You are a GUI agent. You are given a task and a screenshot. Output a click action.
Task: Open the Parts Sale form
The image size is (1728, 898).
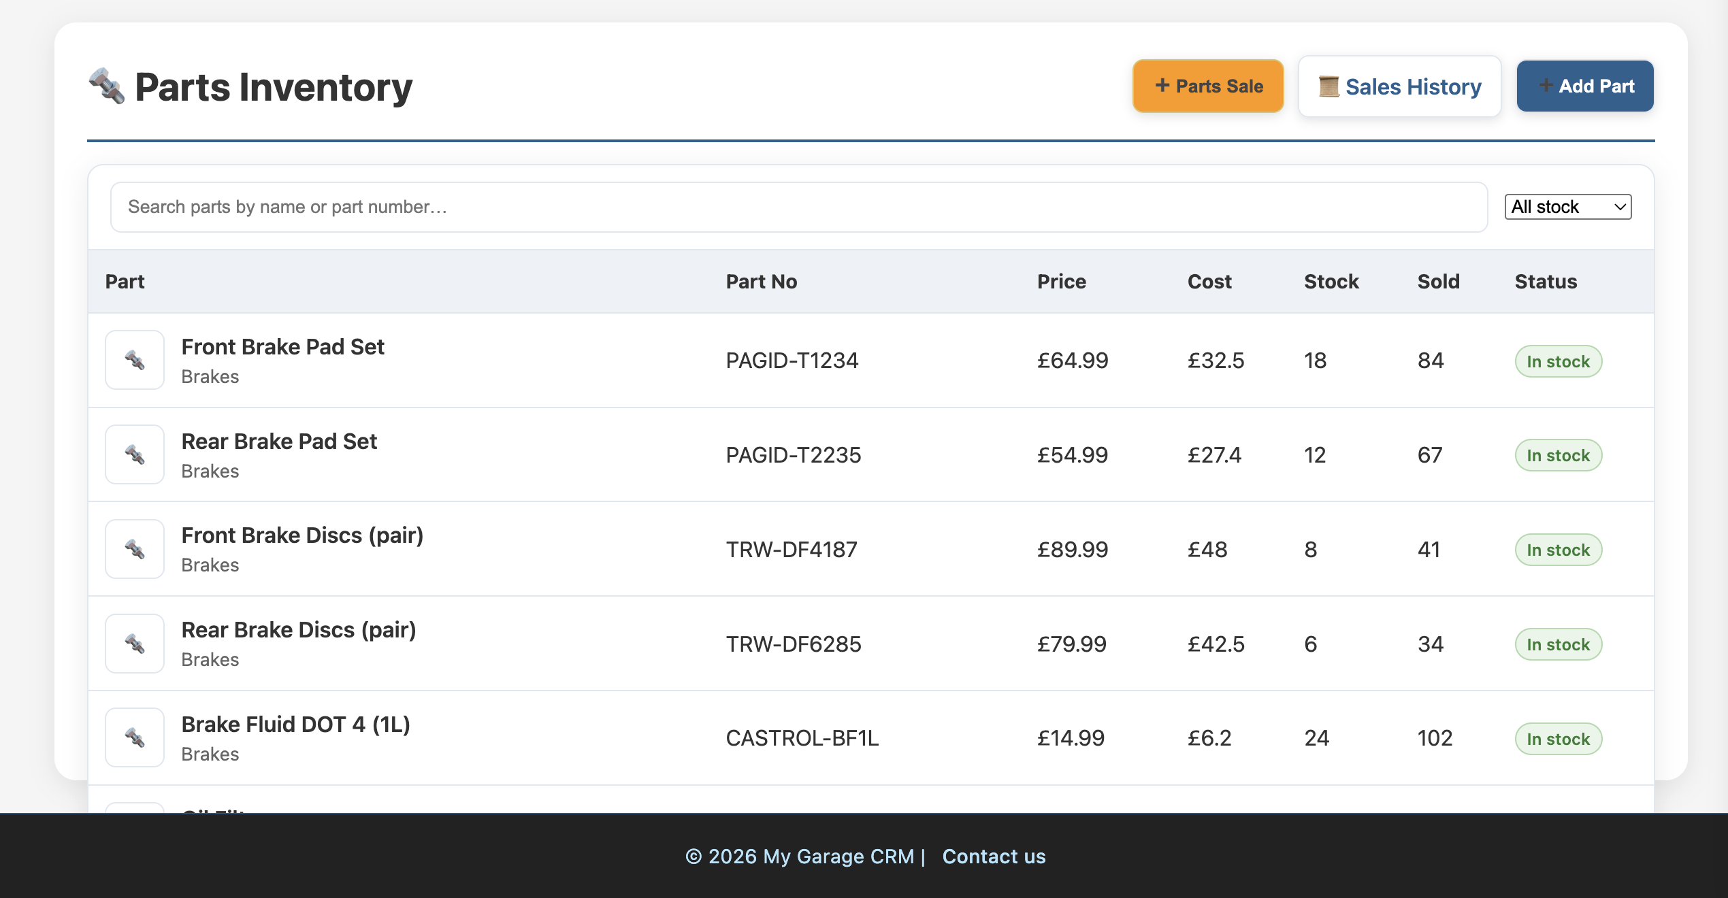point(1208,86)
